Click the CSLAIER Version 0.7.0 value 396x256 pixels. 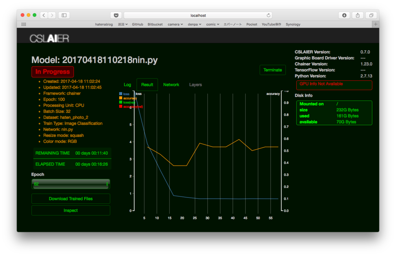pyautogui.click(x=365, y=52)
